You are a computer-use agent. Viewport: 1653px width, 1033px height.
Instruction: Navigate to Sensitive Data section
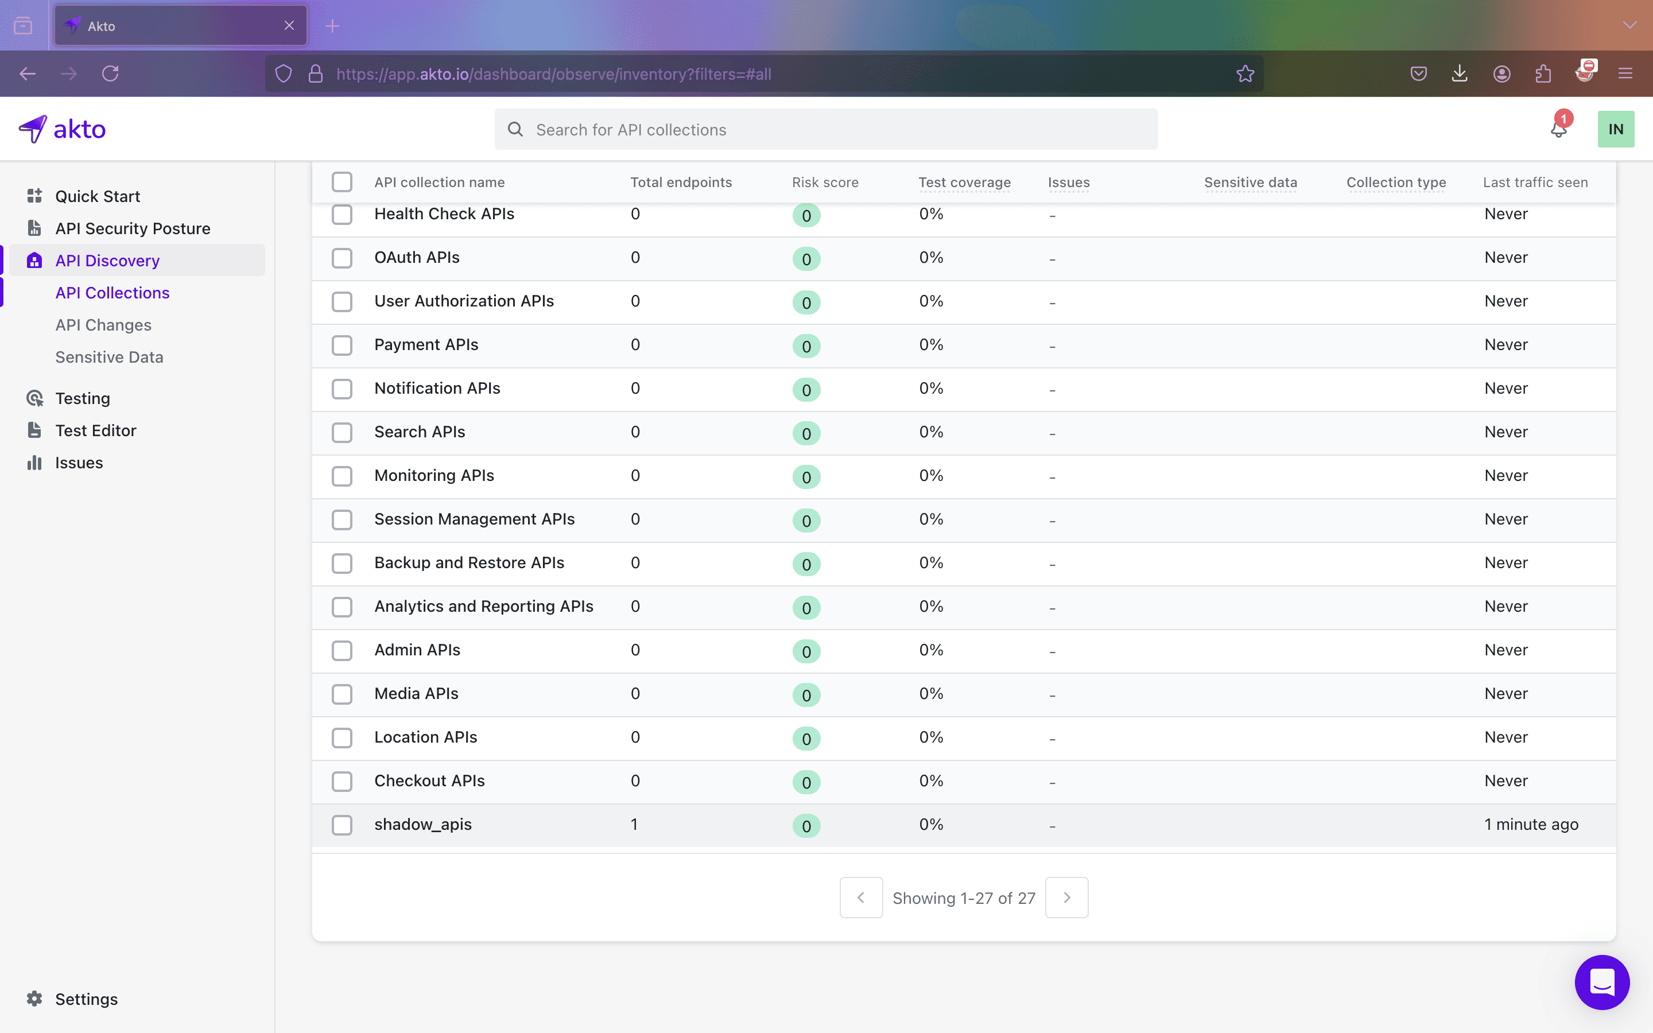click(108, 357)
